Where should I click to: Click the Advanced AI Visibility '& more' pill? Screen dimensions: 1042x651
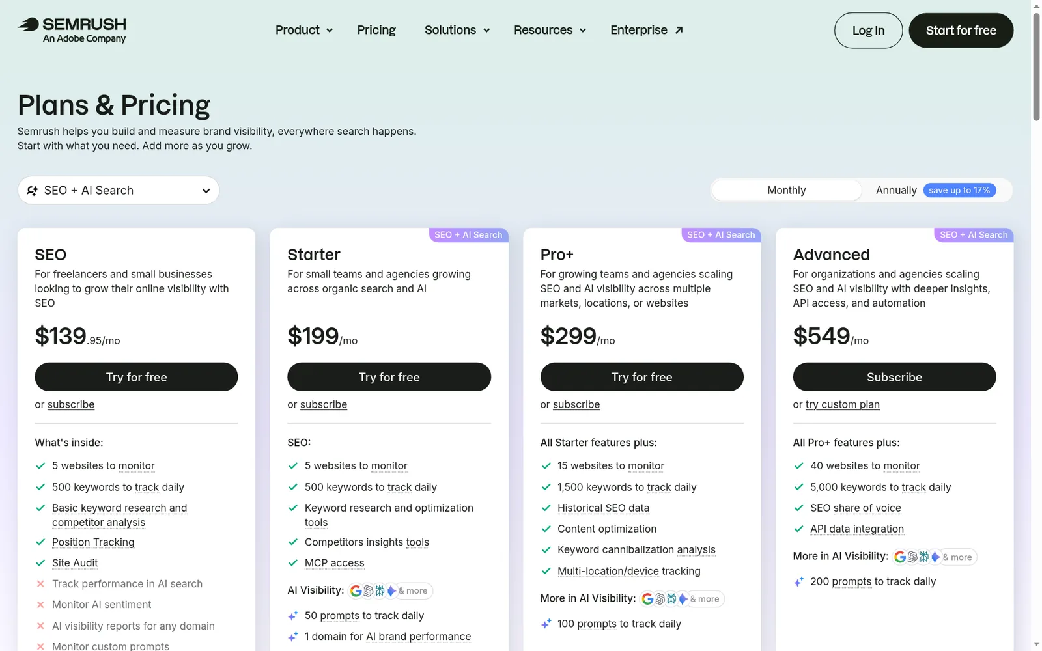click(957, 557)
